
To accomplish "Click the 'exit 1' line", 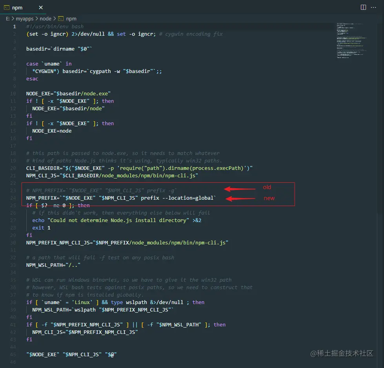I will [41, 228].
